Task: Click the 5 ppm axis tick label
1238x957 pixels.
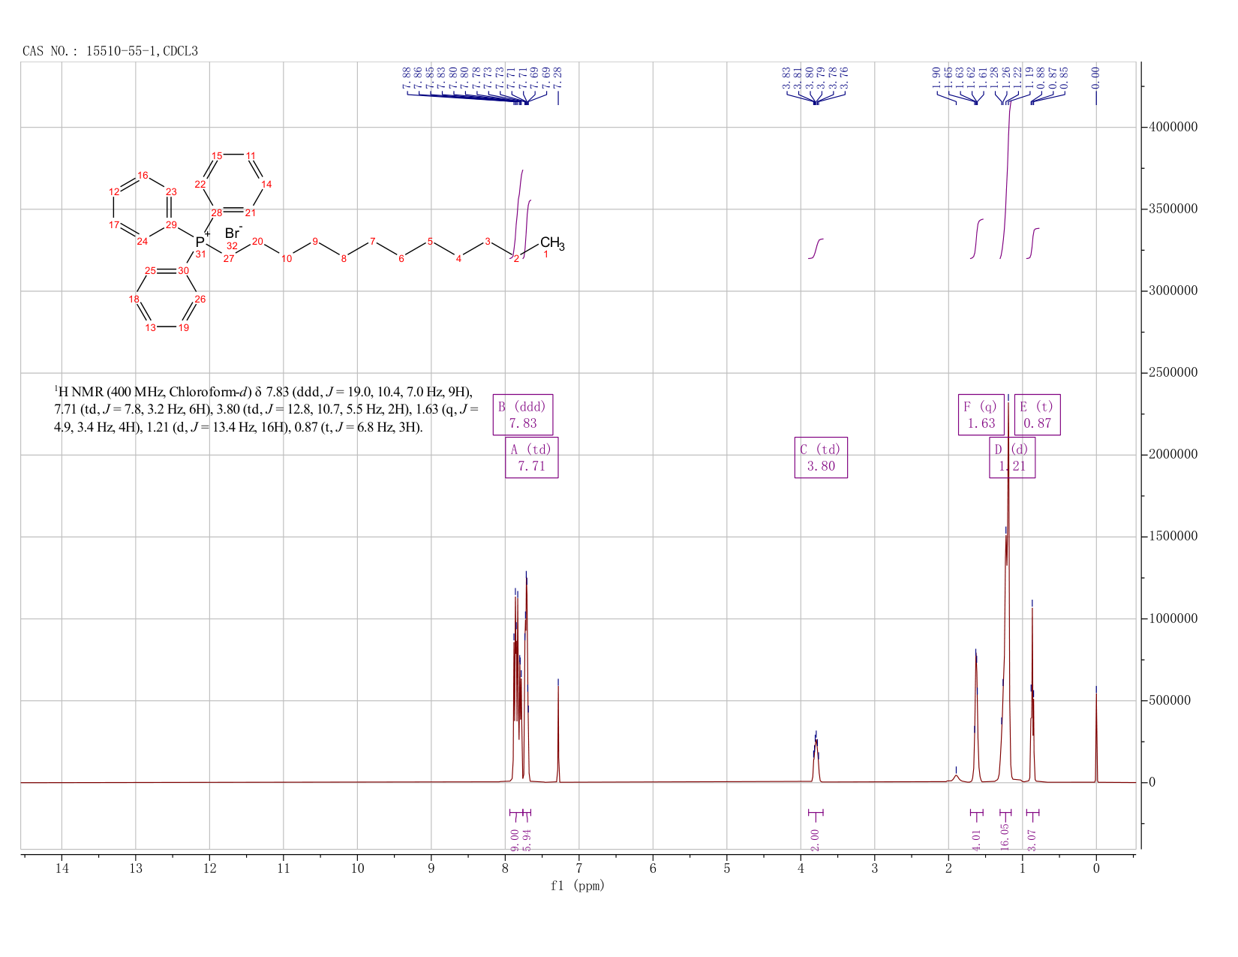Action: (x=727, y=869)
